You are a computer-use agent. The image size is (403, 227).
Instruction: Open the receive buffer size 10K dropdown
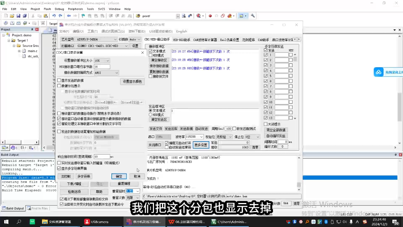[102, 61]
